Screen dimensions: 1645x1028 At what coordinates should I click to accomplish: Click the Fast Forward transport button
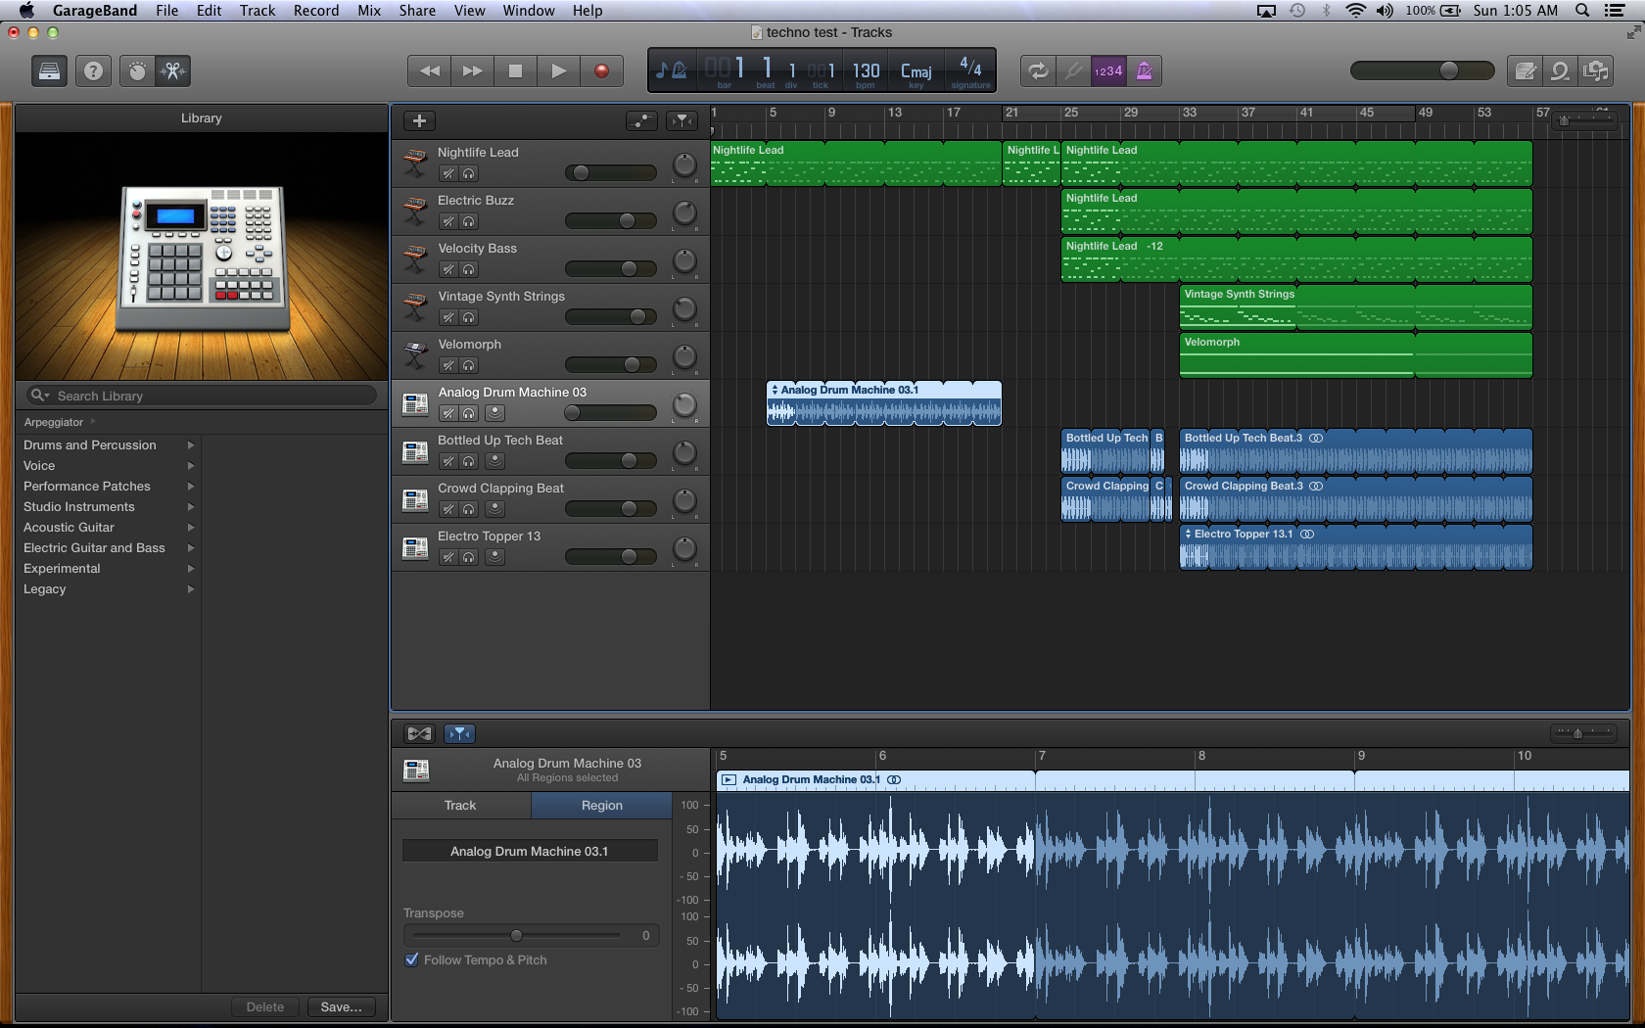[472, 70]
